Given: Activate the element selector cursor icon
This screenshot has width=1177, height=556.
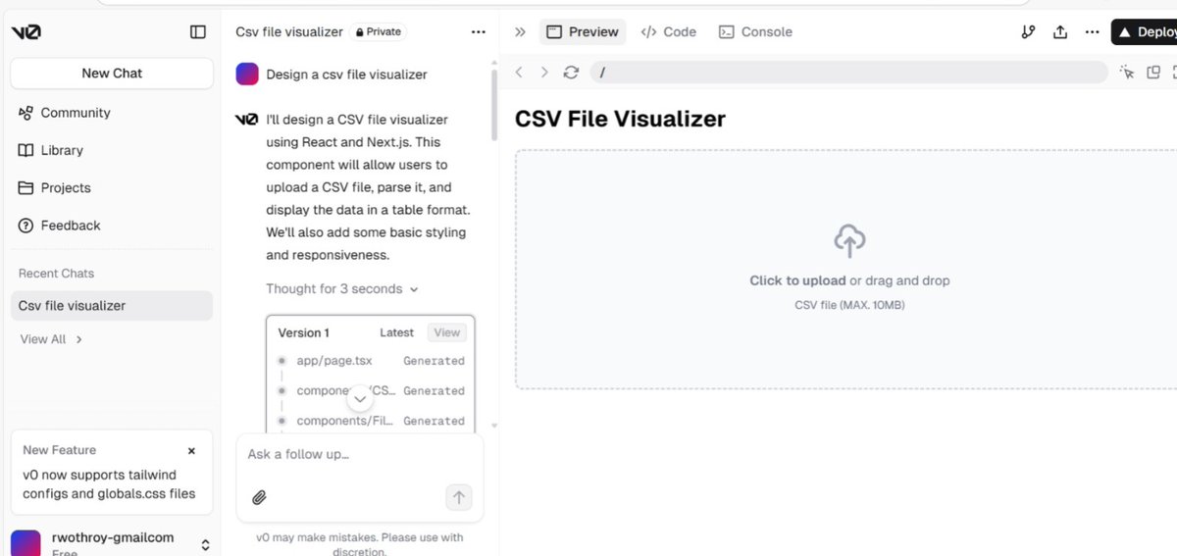Looking at the screenshot, I should (1127, 73).
